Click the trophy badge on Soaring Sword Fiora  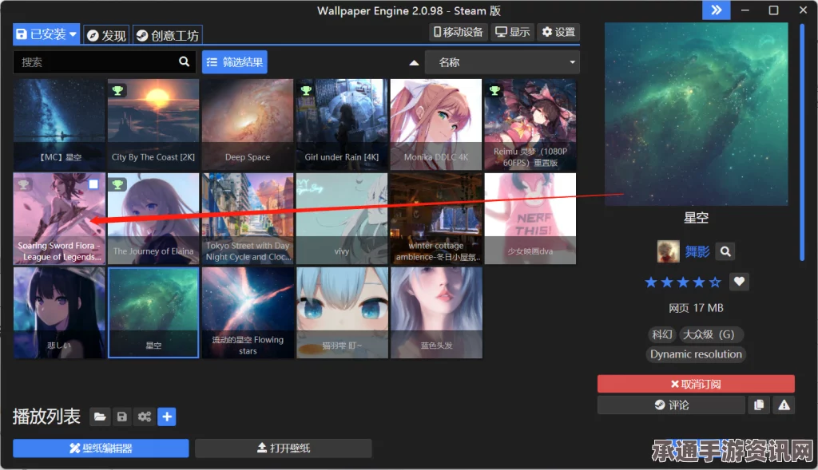(x=23, y=184)
